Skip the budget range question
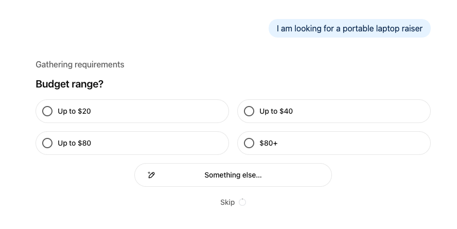Viewport: 457px width, 229px height. pyautogui.click(x=227, y=202)
